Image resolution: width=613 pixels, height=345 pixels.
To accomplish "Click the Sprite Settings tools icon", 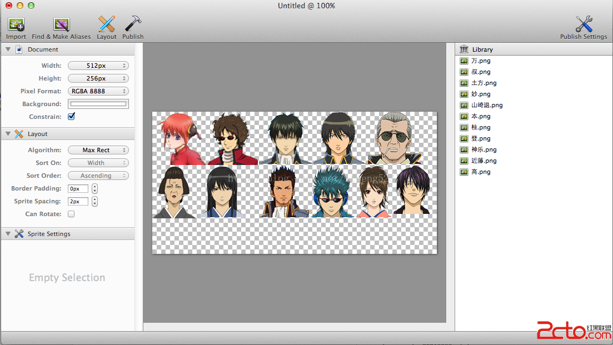I will coord(19,234).
